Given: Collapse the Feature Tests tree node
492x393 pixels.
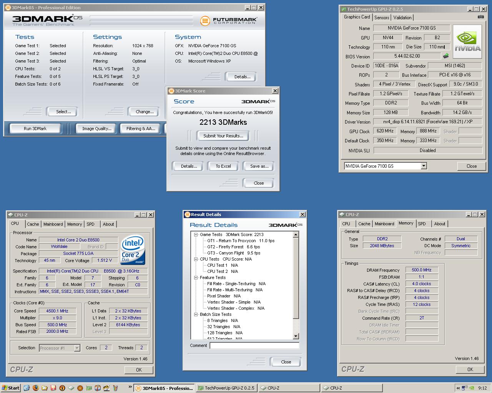Looking at the screenshot, I should (196, 277).
